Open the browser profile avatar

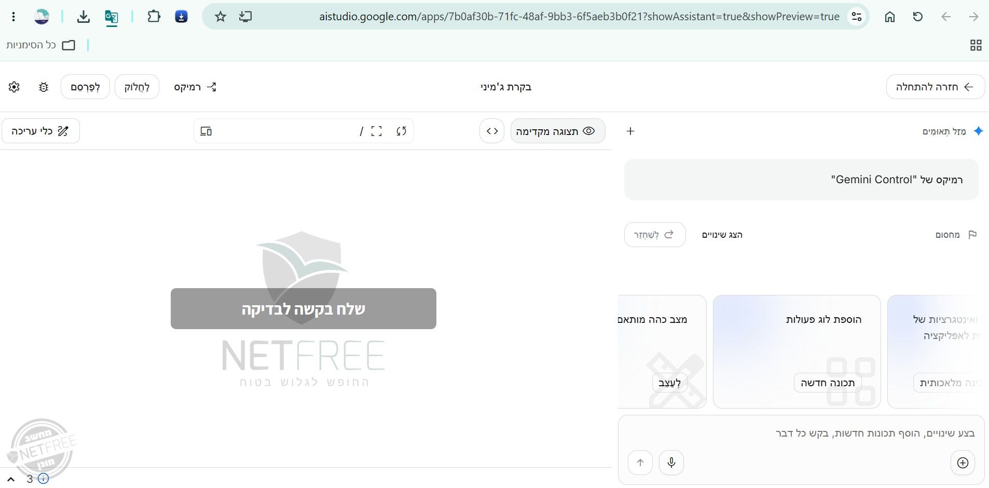42,17
